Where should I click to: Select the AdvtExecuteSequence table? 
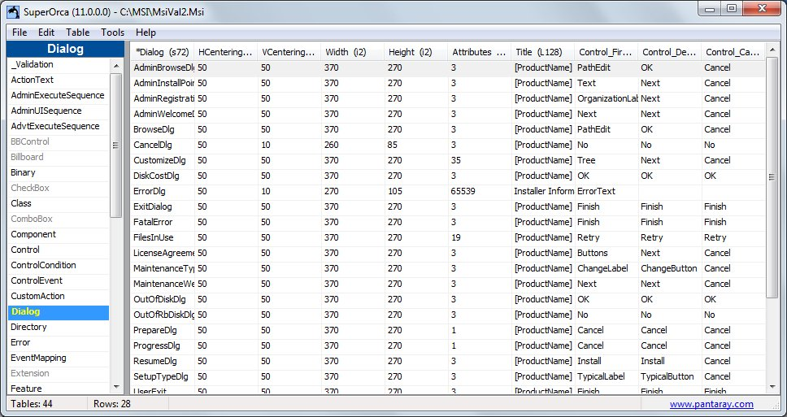[x=59, y=127]
